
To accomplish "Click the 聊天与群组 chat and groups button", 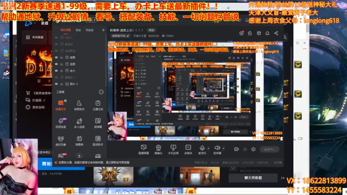I will 253,178.
